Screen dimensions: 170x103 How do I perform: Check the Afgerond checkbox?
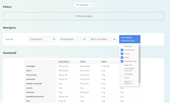(x=122, y=65)
